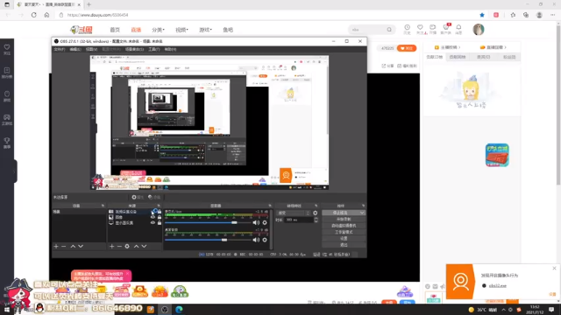Viewport: 561px width, 315px height.
Task: Expand the Douyu Video nav dropdown
Action: (x=181, y=30)
